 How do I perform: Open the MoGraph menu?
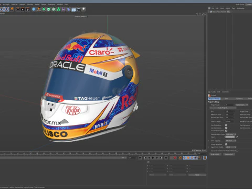coord(6,4)
